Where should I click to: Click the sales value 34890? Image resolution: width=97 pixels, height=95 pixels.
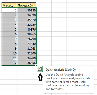pos(27,15)
